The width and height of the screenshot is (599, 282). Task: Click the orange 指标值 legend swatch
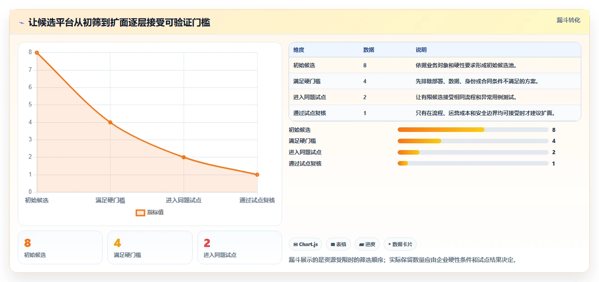click(140, 212)
